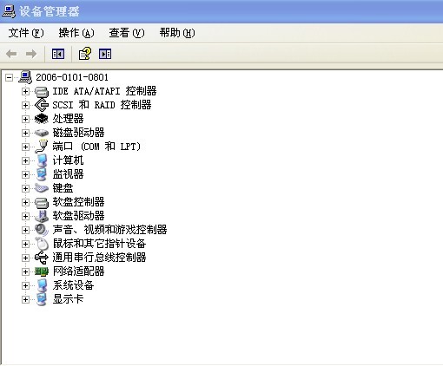
Task: Open the 帮助(H) menu
Action: [x=177, y=33]
